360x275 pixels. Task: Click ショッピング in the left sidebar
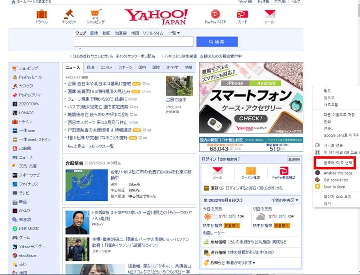pyautogui.click(x=28, y=68)
